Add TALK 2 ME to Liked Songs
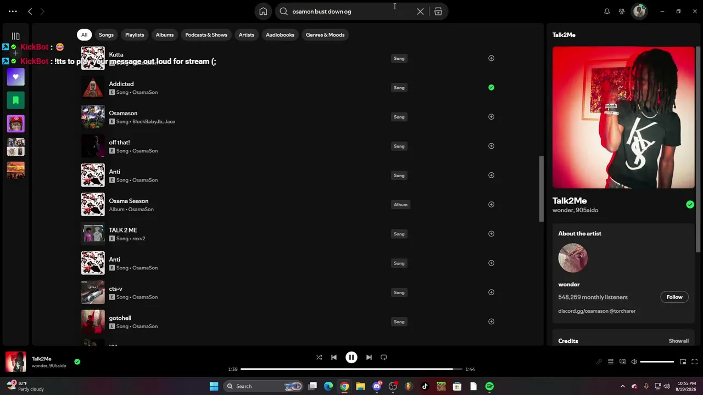 coord(491,234)
